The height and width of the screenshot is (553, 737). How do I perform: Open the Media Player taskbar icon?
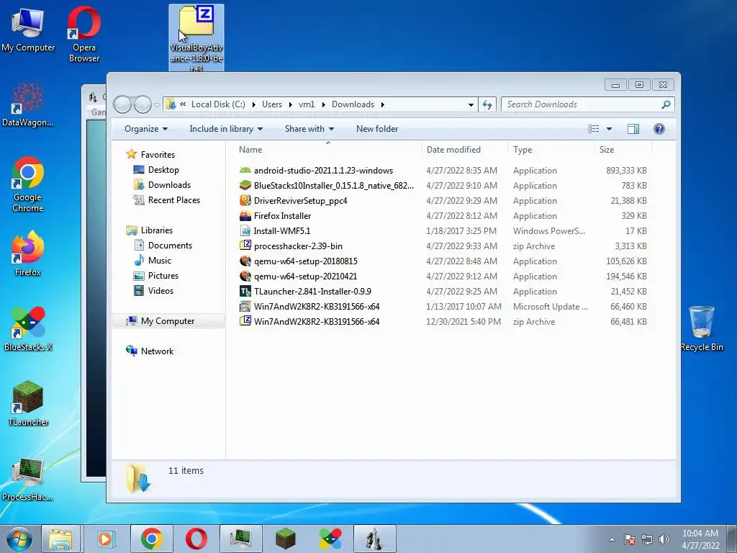[x=107, y=539]
